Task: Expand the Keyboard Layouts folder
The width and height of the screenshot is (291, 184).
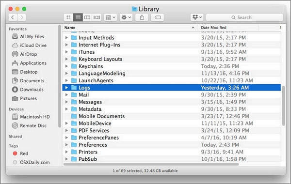Action: pos(66,59)
